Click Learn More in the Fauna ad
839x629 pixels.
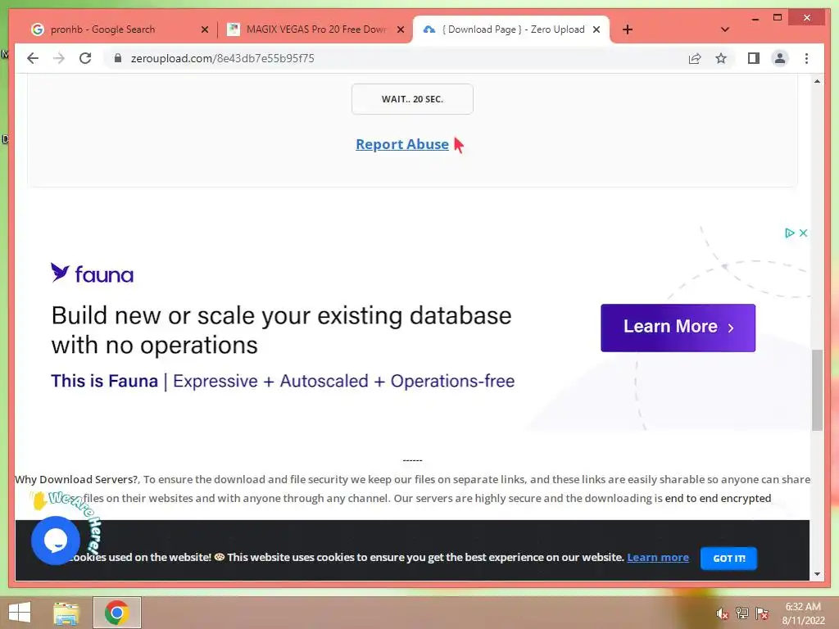click(678, 328)
